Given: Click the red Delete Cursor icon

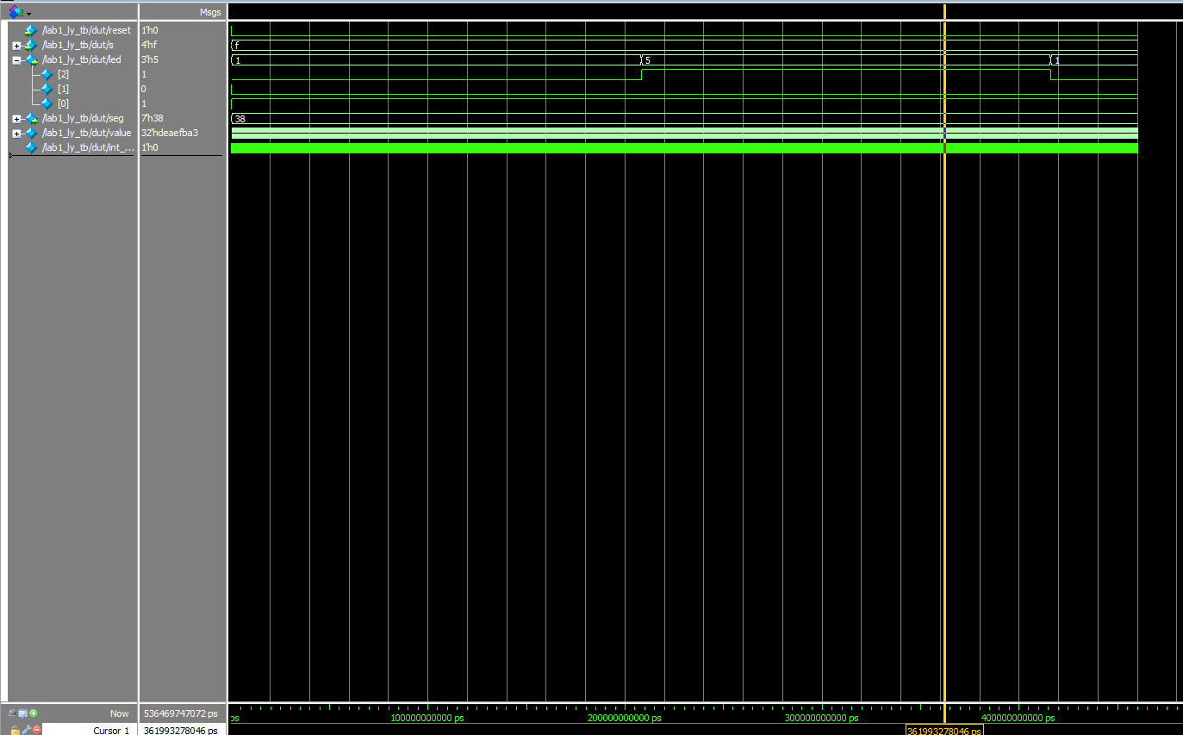Looking at the screenshot, I should (37, 730).
